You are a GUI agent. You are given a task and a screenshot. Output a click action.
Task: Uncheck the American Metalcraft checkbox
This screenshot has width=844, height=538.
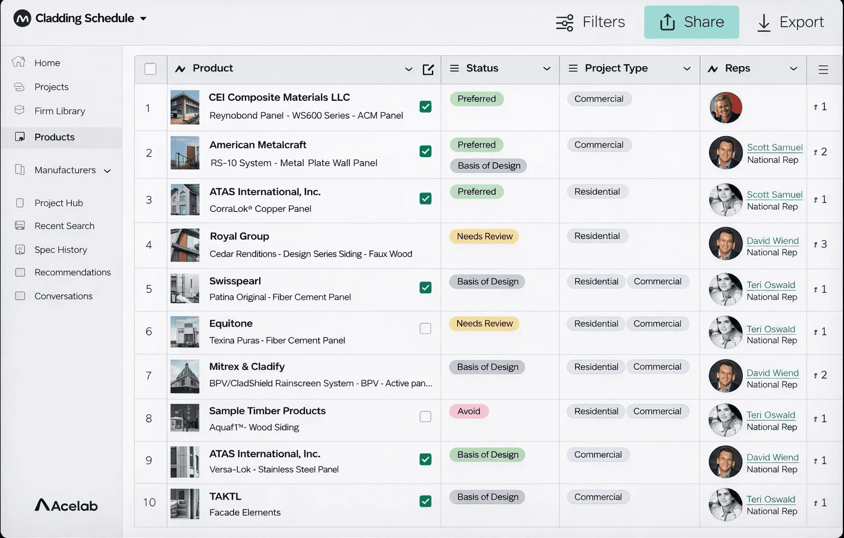(x=425, y=151)
